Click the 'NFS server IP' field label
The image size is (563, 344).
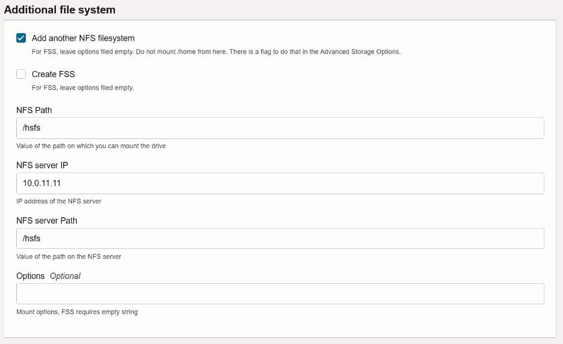pyautogui.click(x=46, y=165)
